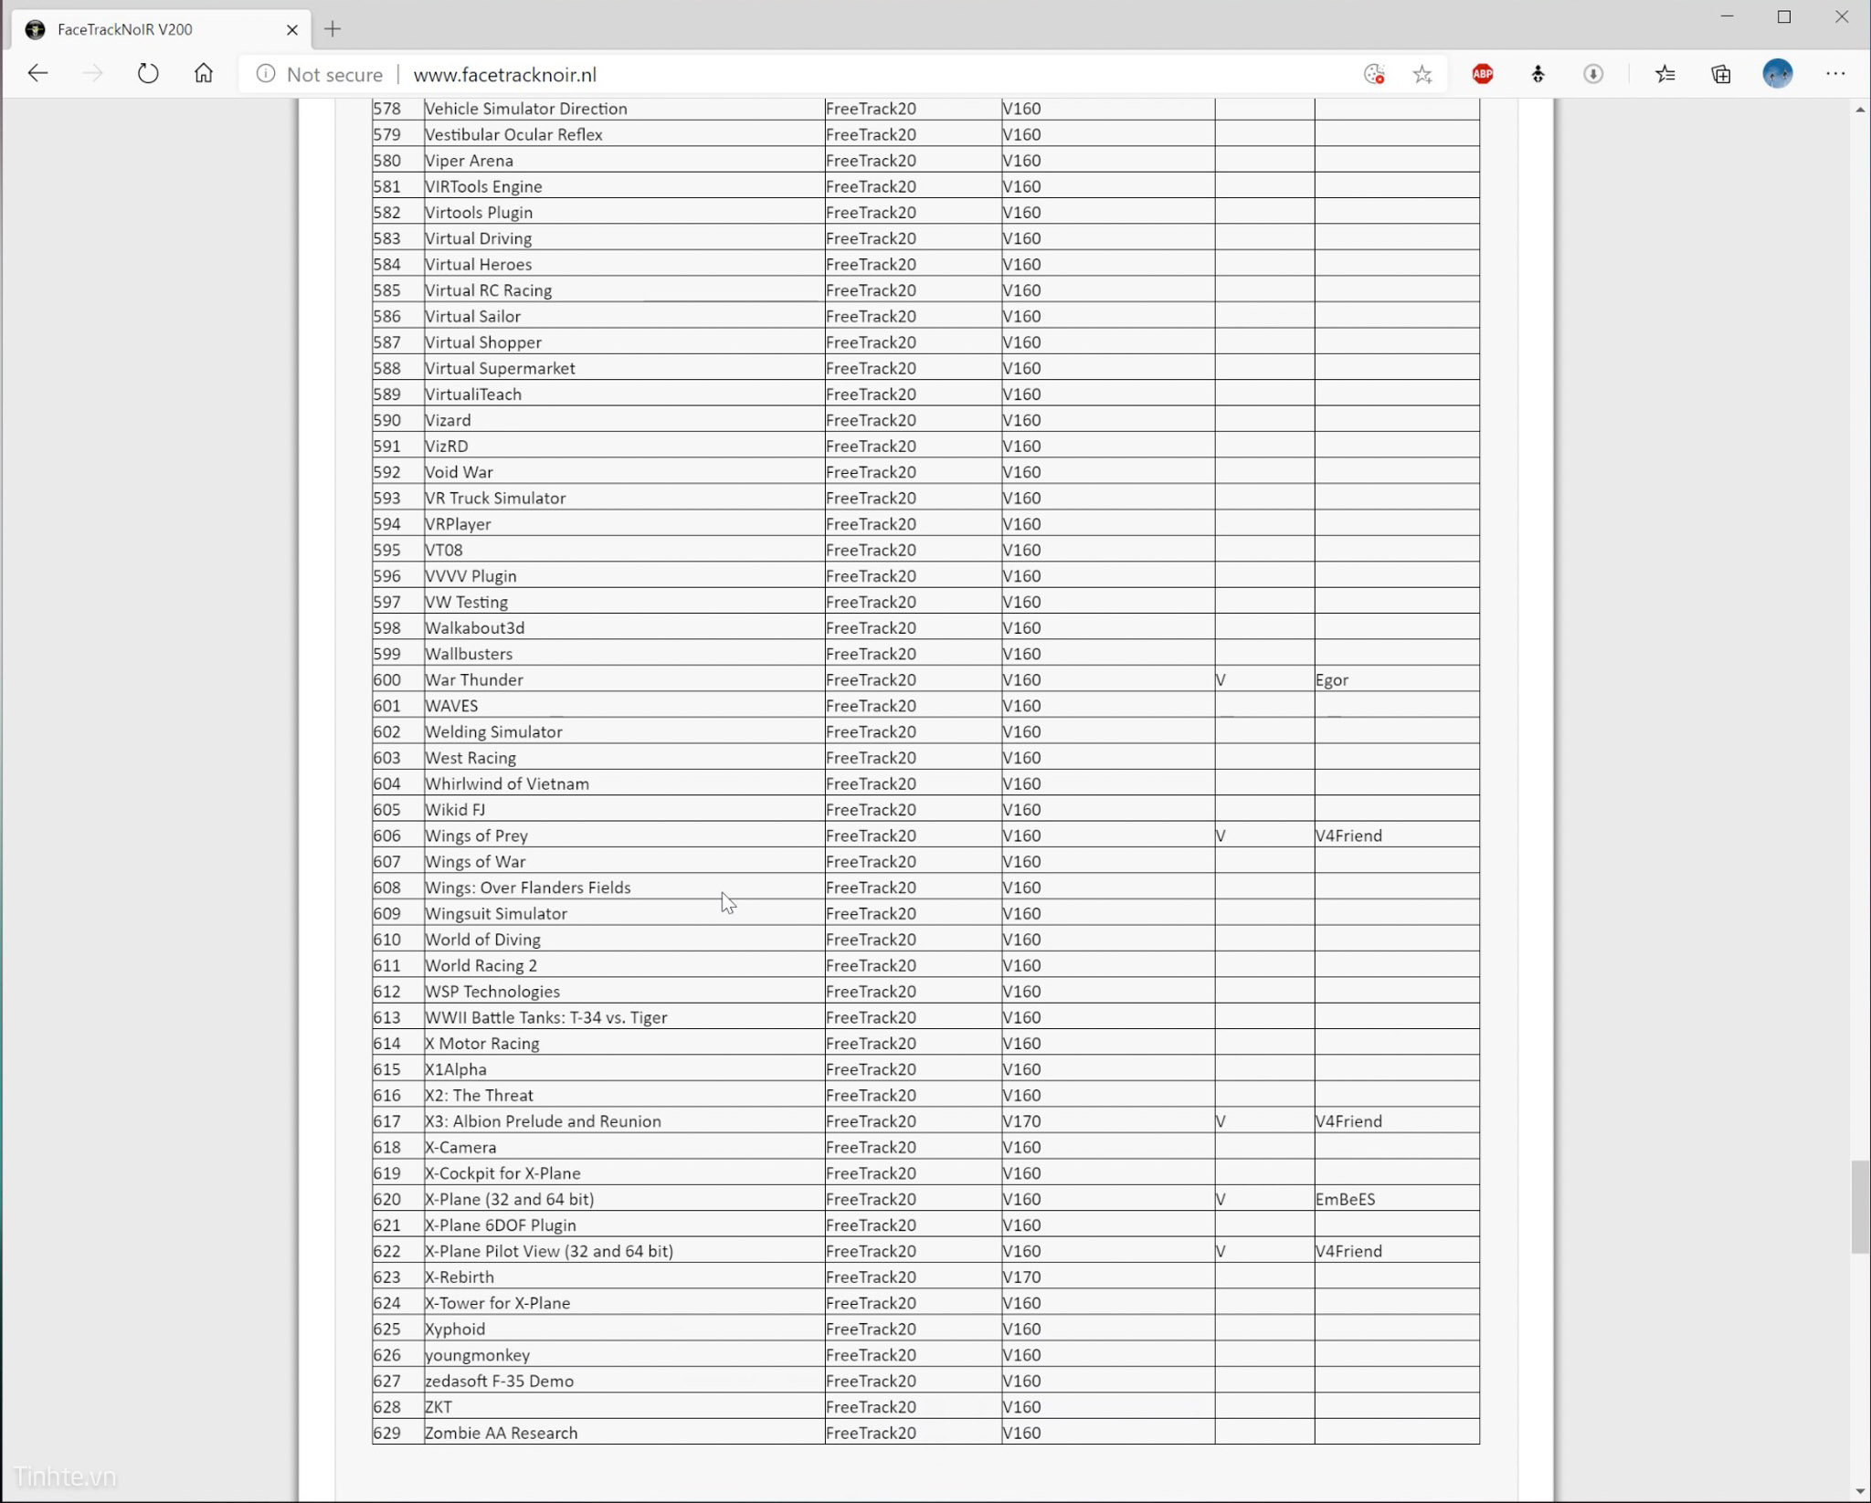Click X-Cockpit for X-Plane entry
Screen dimensions: 1871x1503
point(502,1174)
